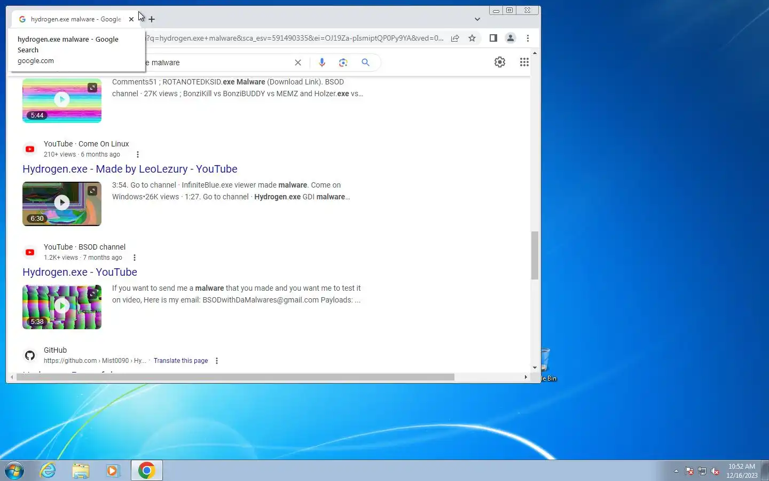This screenshot has height=481, width=769.
Task: Click the GitHub favicon icon
Action: point(30,355)
